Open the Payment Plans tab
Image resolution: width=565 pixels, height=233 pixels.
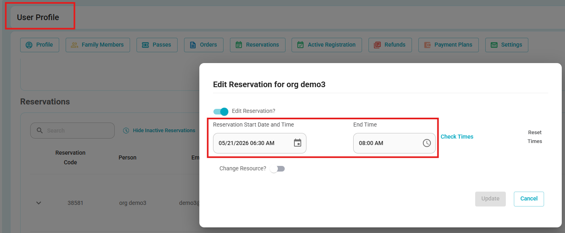(449, 45)
